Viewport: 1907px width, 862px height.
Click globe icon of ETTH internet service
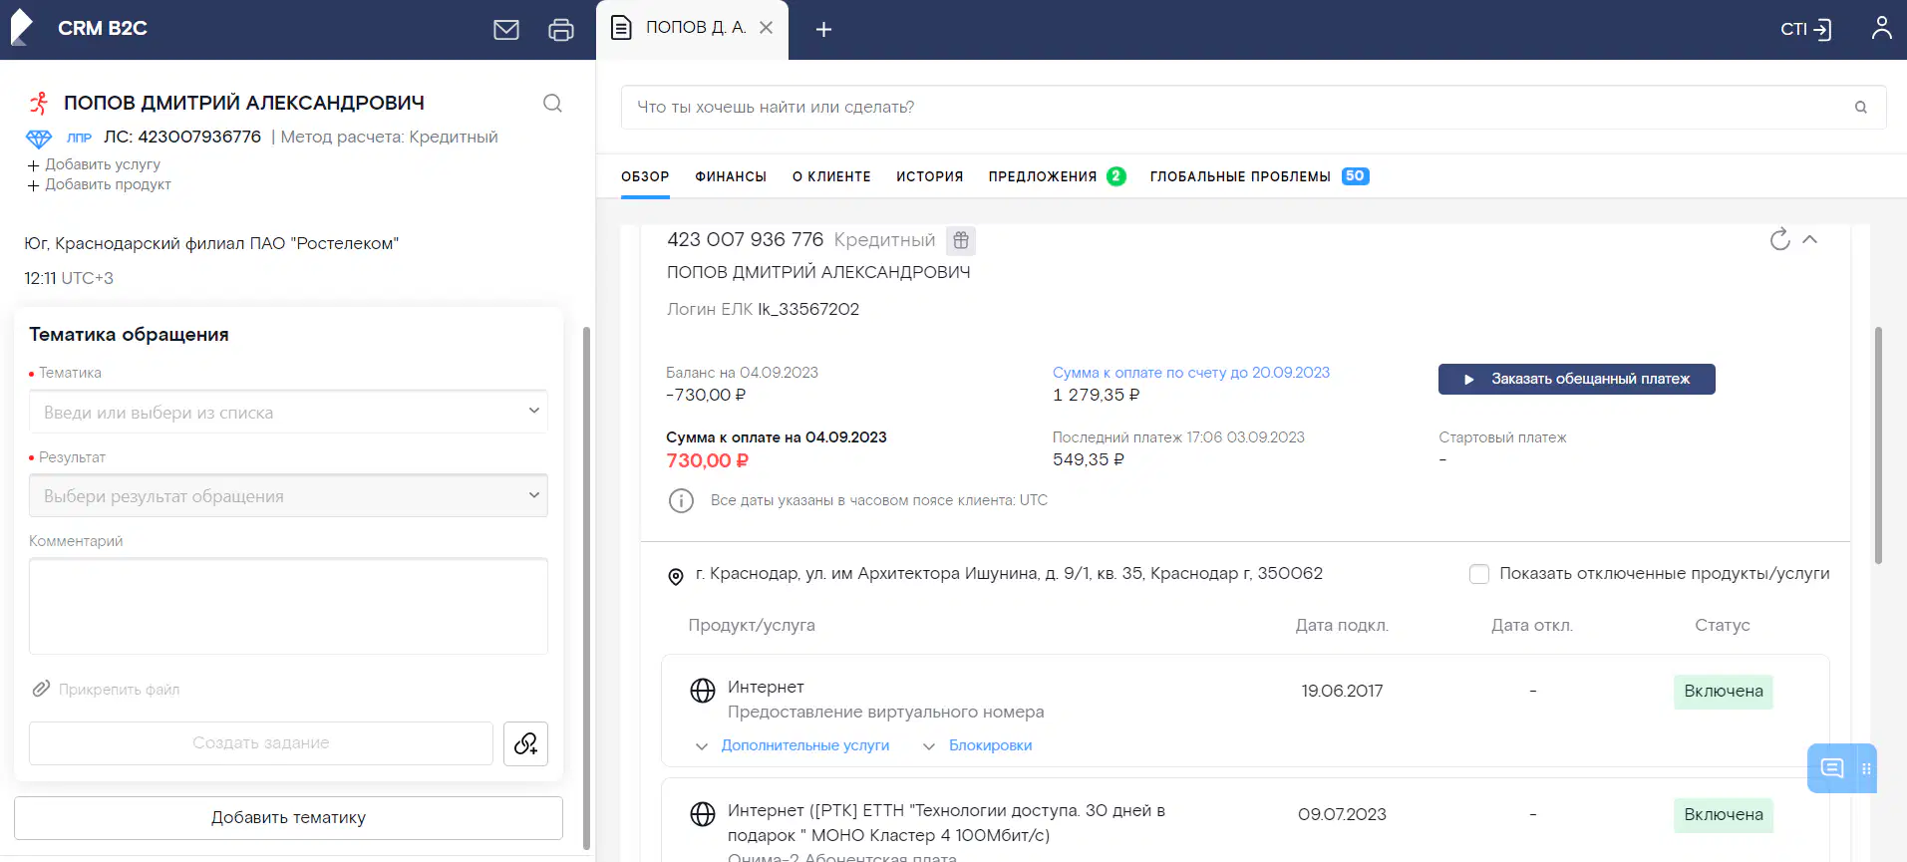[703, 814]
